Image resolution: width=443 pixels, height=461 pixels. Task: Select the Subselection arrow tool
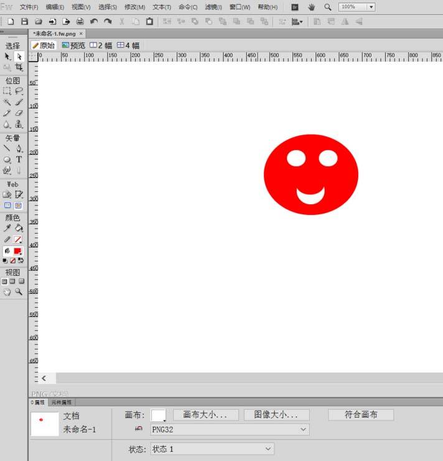coord(19,57)
